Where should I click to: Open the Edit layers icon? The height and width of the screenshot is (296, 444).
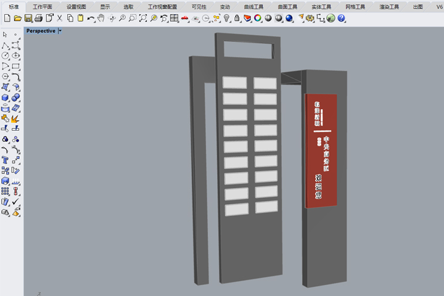point(247,18)
